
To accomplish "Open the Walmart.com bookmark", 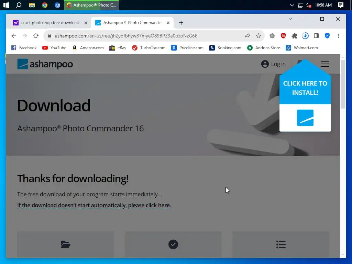I will coord(302,47).
